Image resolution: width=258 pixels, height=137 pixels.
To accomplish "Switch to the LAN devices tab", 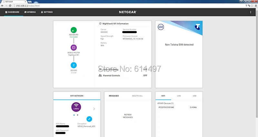I will coord(179,96).
